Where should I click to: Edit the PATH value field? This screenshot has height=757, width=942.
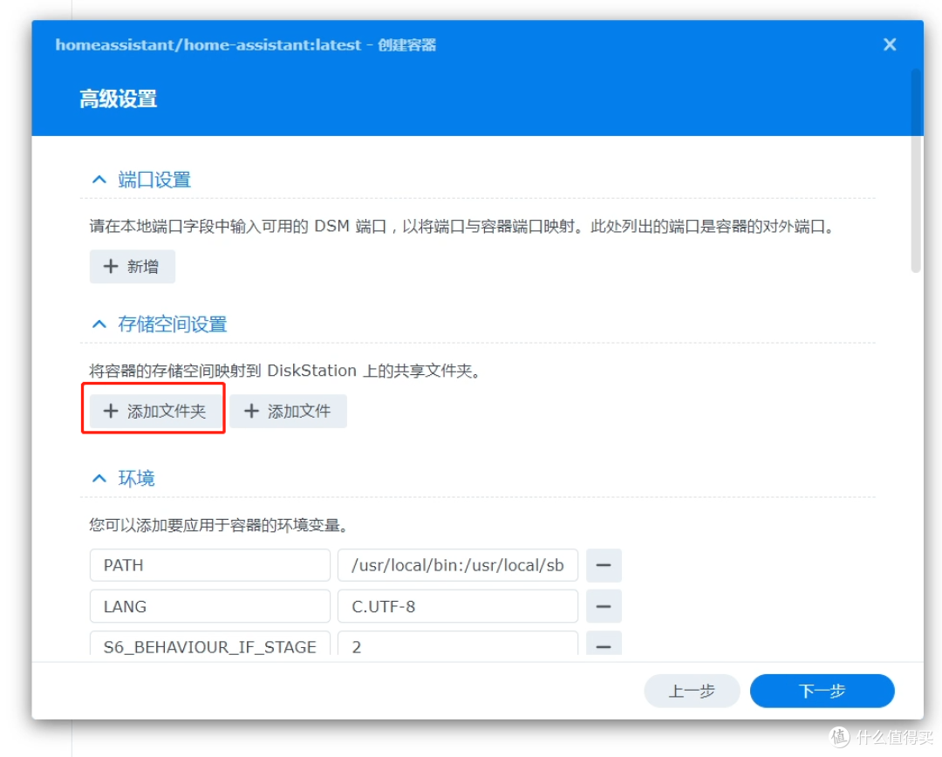tap(457, 565)
